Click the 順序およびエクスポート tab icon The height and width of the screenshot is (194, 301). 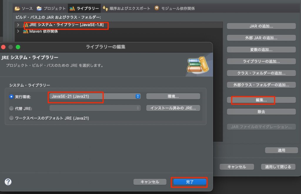(x=105, y=8)
